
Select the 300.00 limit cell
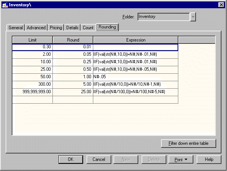coord(33,85)
